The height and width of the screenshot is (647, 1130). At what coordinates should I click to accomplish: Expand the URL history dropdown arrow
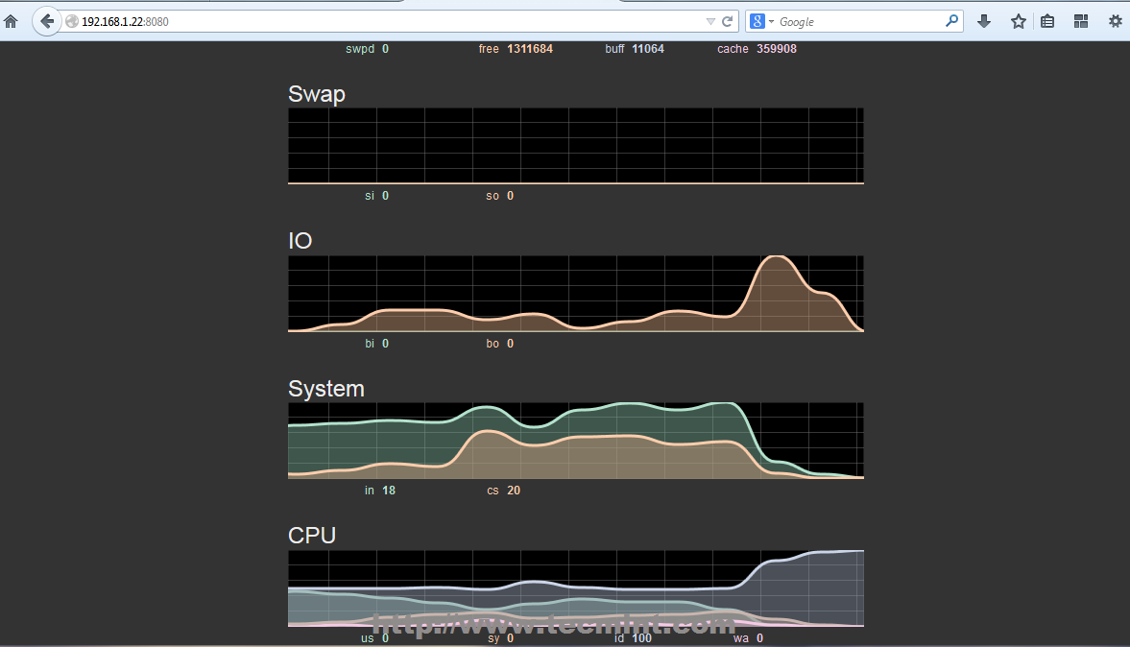click(x=710, y=21)
